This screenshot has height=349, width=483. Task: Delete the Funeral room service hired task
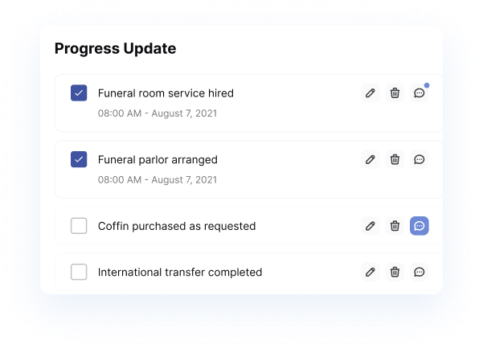coord(395,93)
